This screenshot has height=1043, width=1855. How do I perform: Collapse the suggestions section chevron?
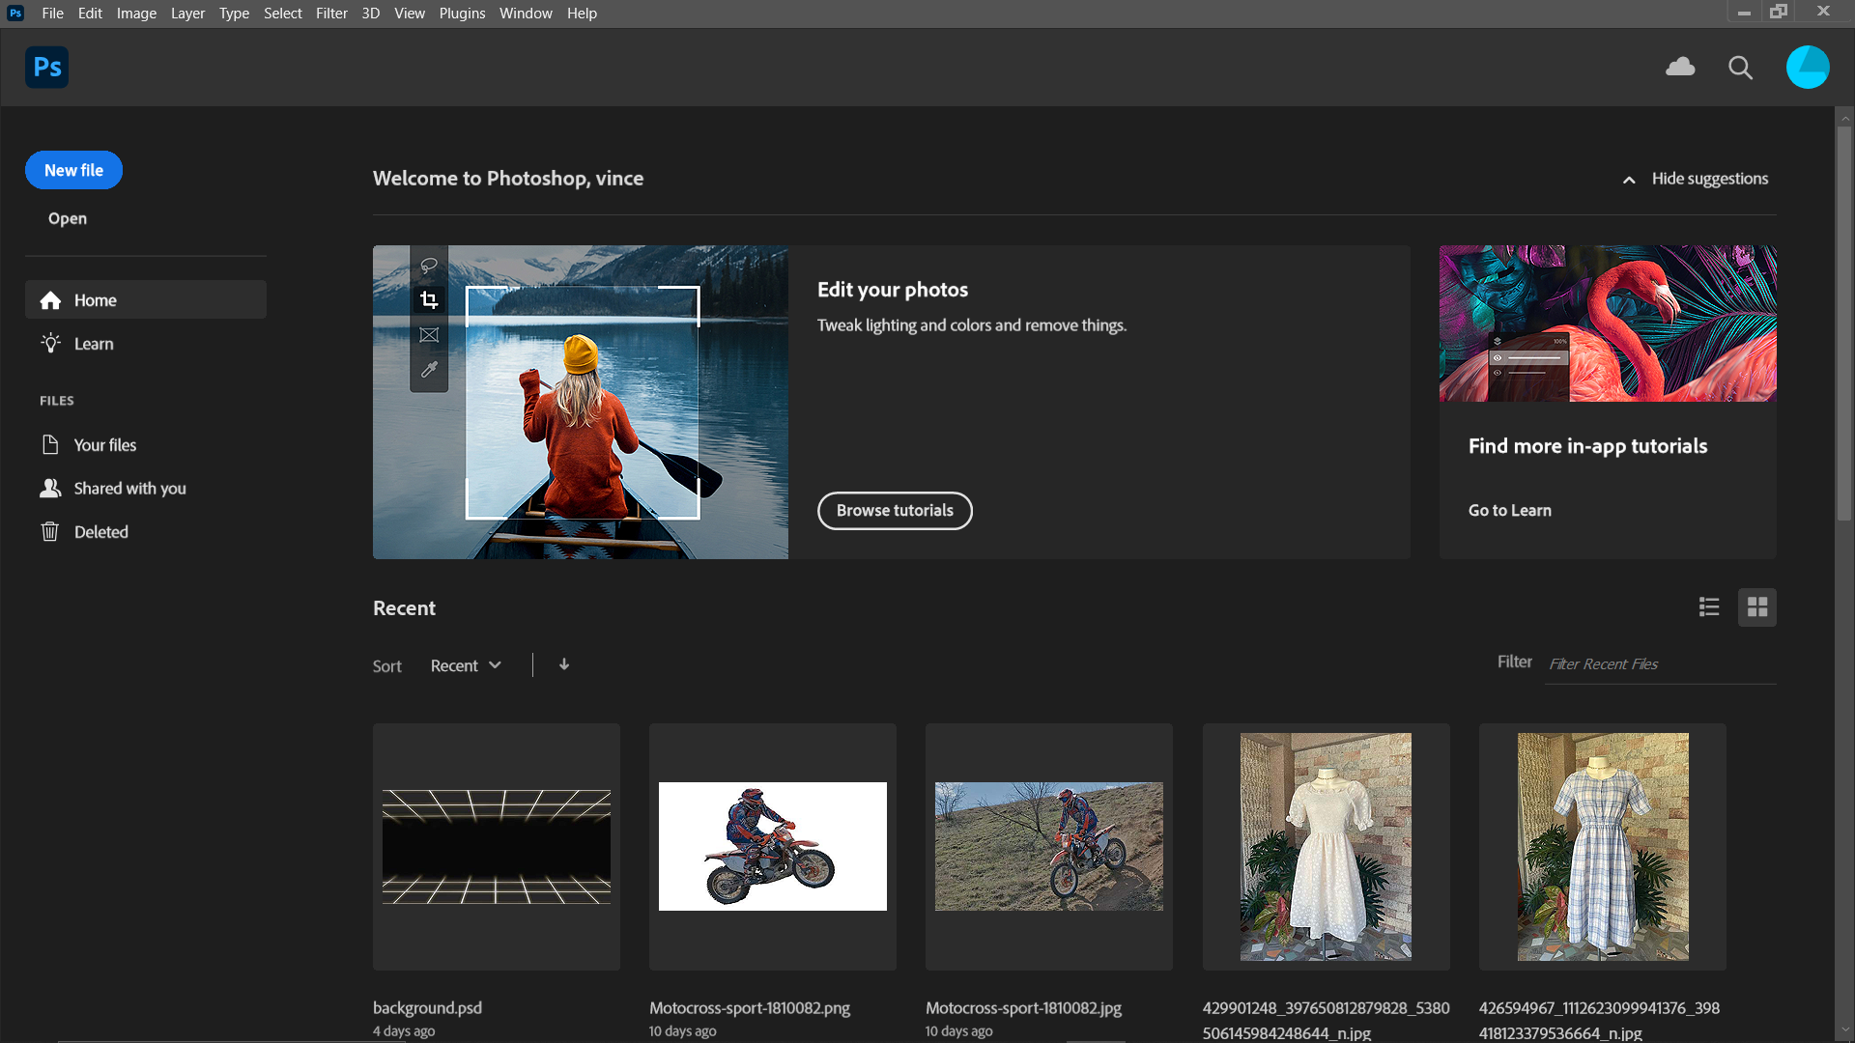pos(1628,180)
